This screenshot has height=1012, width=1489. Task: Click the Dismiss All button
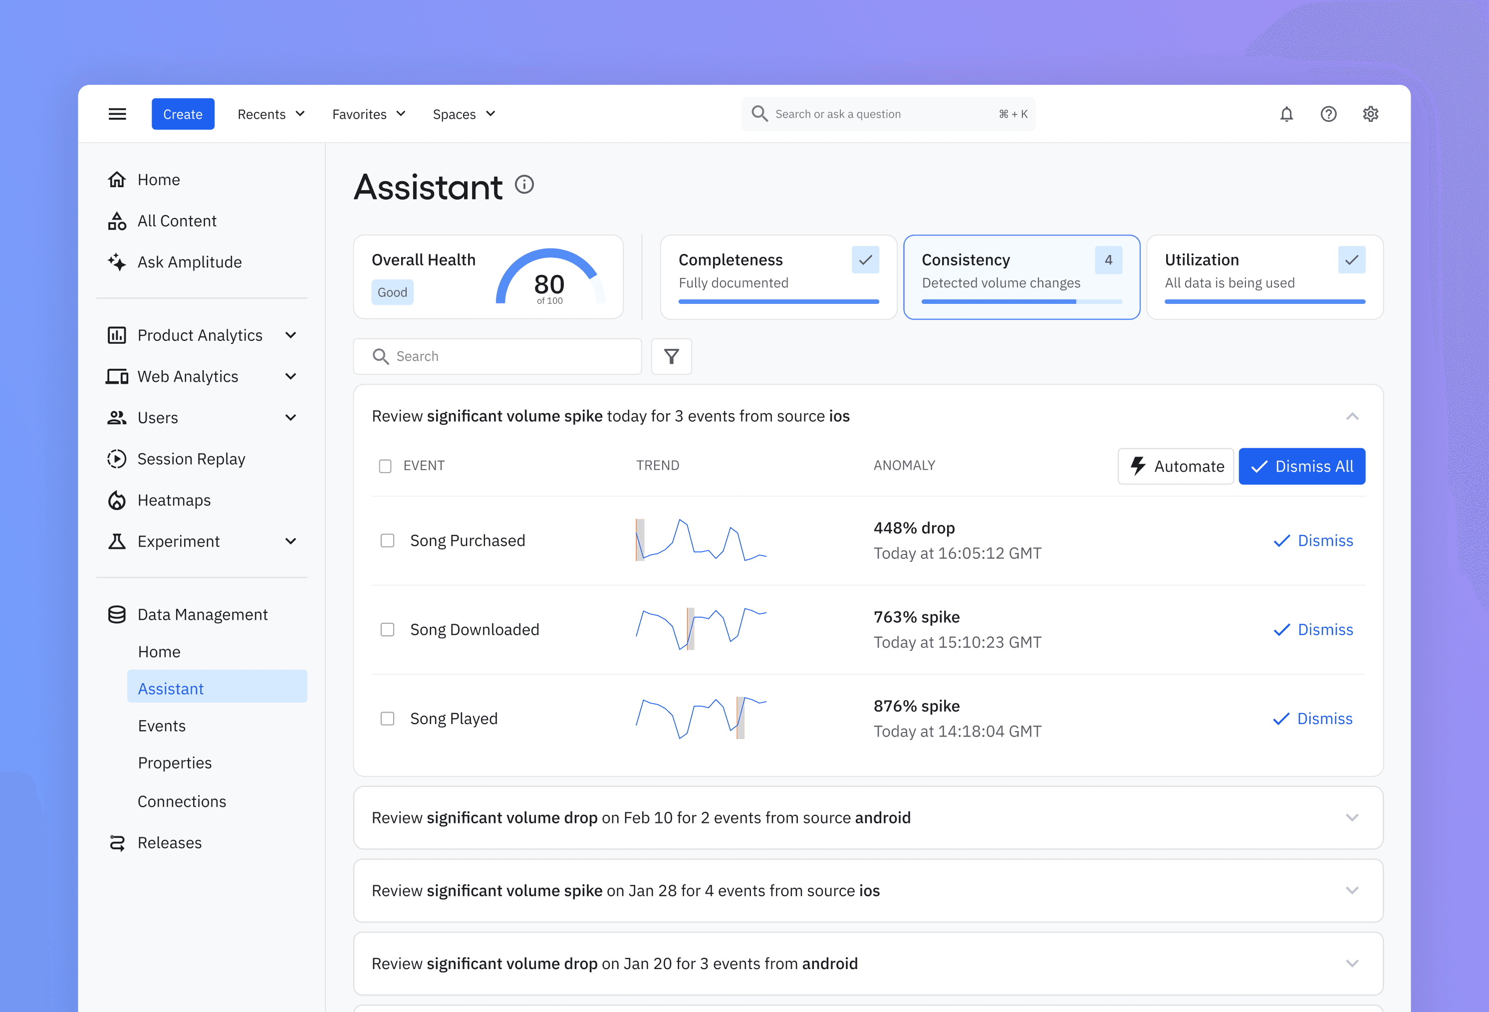tap(1301, 466)
